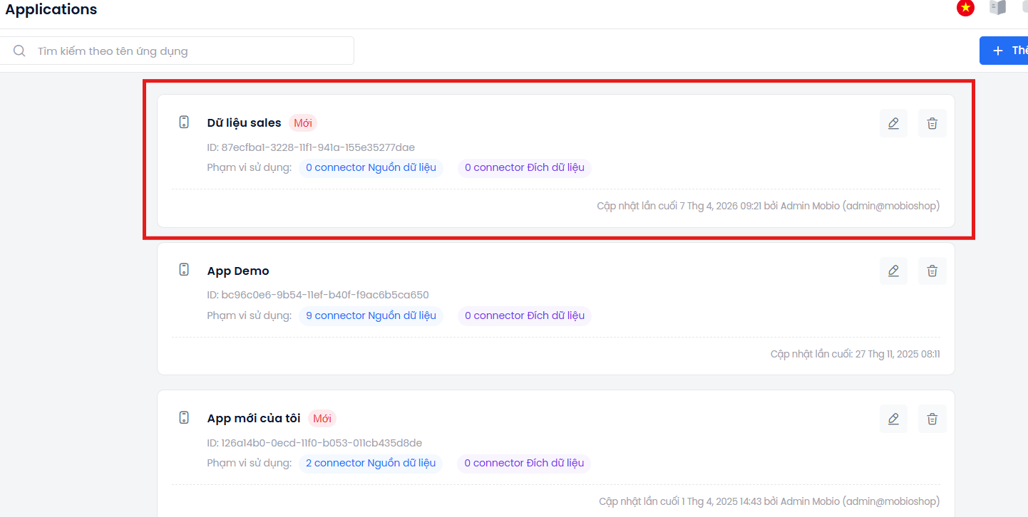Focus the application name search field
This screenshot has width=1028, height=517.
click(x=192, y=51)
